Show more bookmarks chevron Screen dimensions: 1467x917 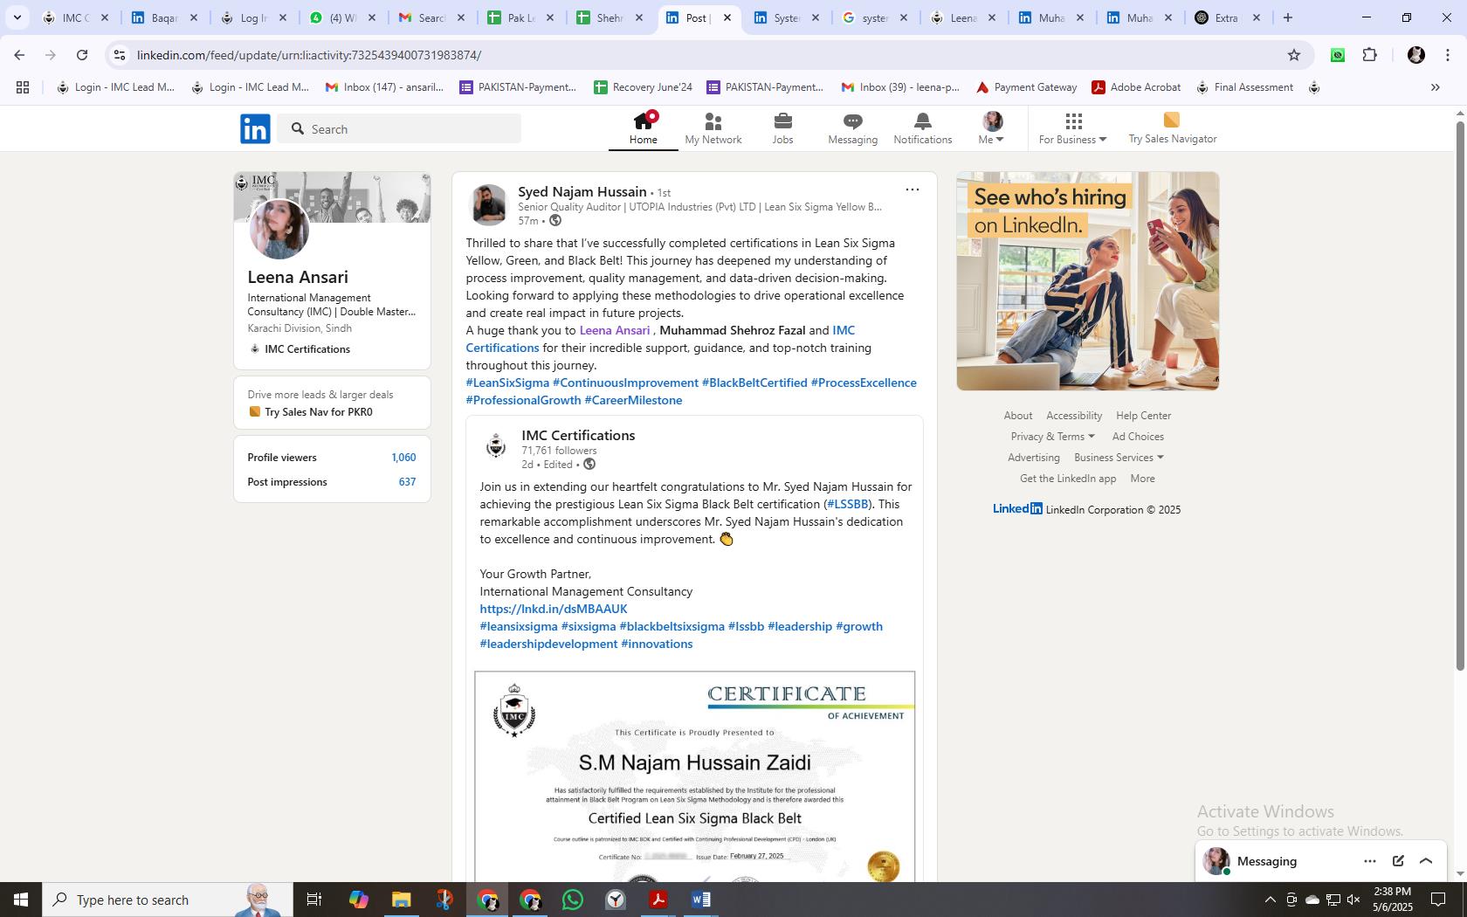(1435, 87)
